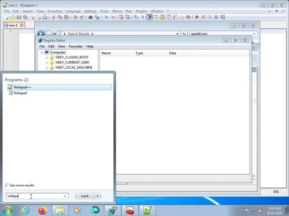Click the Copy icon in Notepad++ toolbar
The image size is (289, 216).
click(60, 17)
